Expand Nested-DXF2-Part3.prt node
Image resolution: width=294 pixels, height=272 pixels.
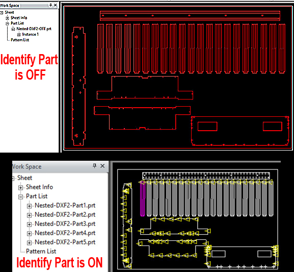pos(29,225)
